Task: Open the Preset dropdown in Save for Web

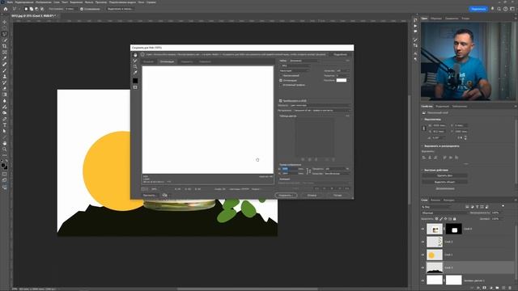Action: coord(304,61)
